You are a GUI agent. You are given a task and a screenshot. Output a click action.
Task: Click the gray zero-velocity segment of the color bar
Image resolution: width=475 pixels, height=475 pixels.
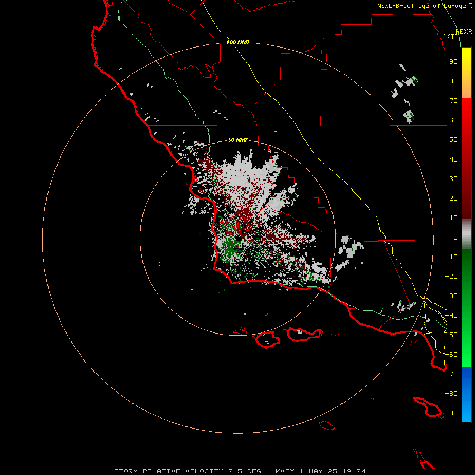(x=466, y=234)
